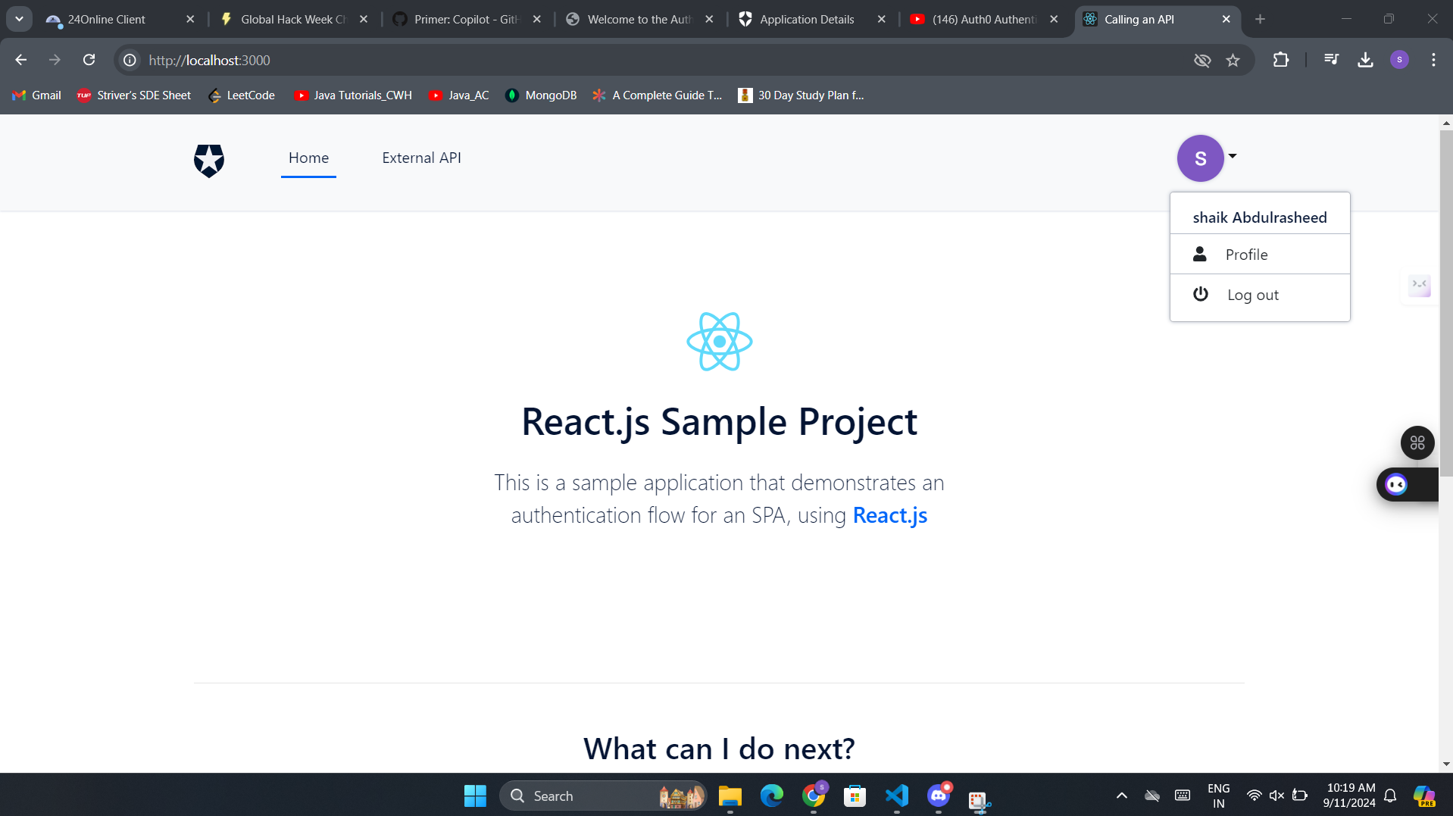
Task: Click the Auth0 shield logo in the navbar
Action: [x=209, y=161]
